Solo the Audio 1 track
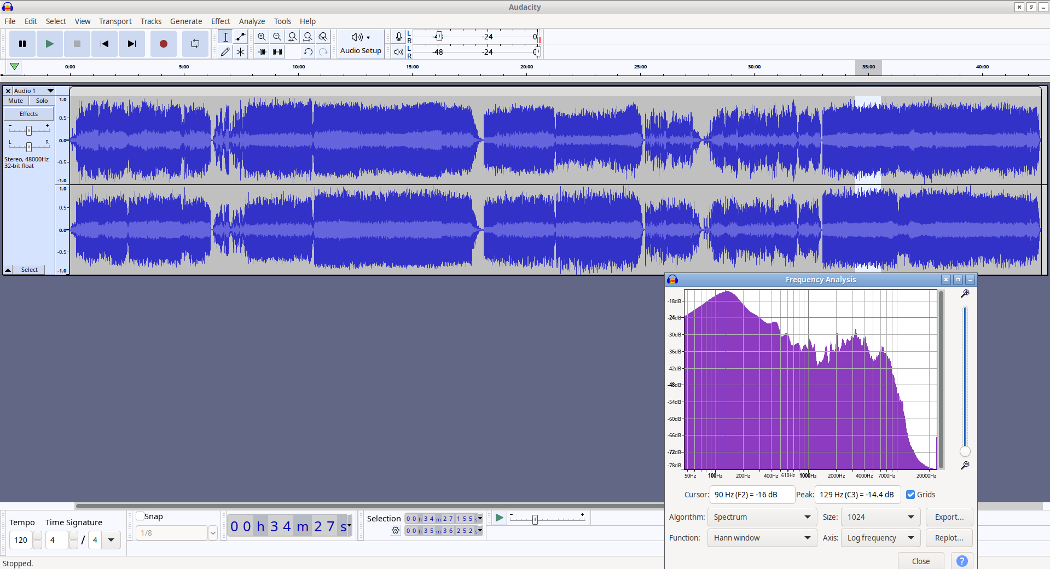Image resolution: width=1050 pixels, height=569 pixels. tap(42, 101)
